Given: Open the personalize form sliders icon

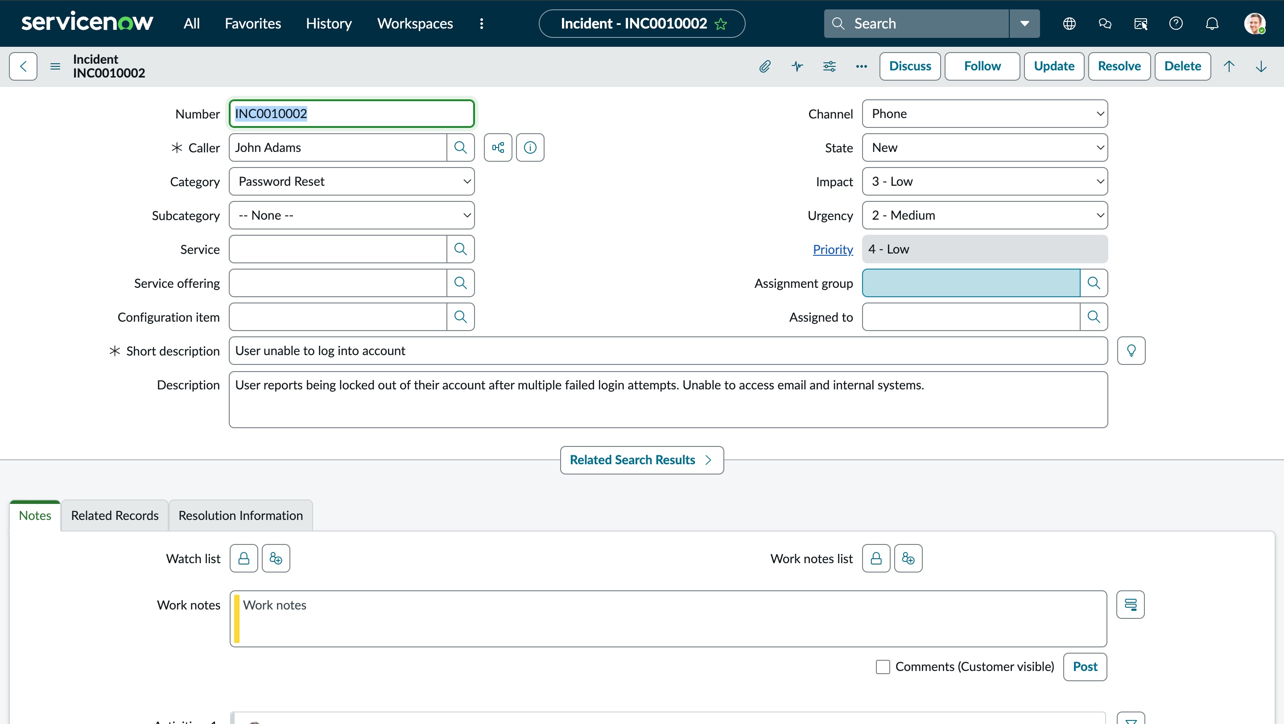Looking at the screenshot, I should [x=829, y=66].
